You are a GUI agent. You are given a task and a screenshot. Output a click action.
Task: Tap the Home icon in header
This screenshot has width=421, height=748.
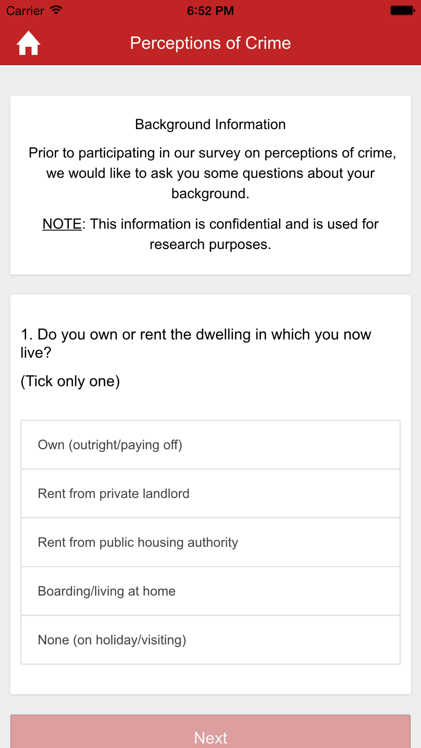tap(28, 43)
